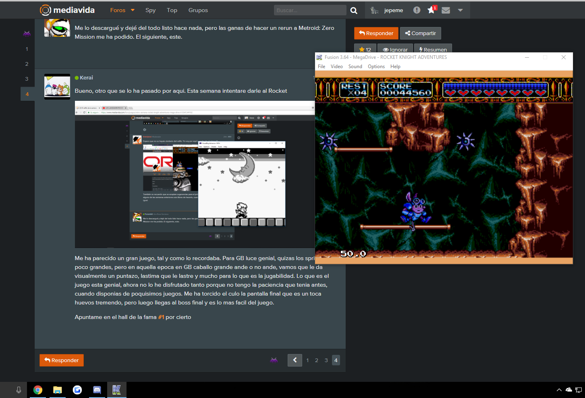
Task: Click text "Bueno, otro que se lo ha pasado"
Action: 119,91
